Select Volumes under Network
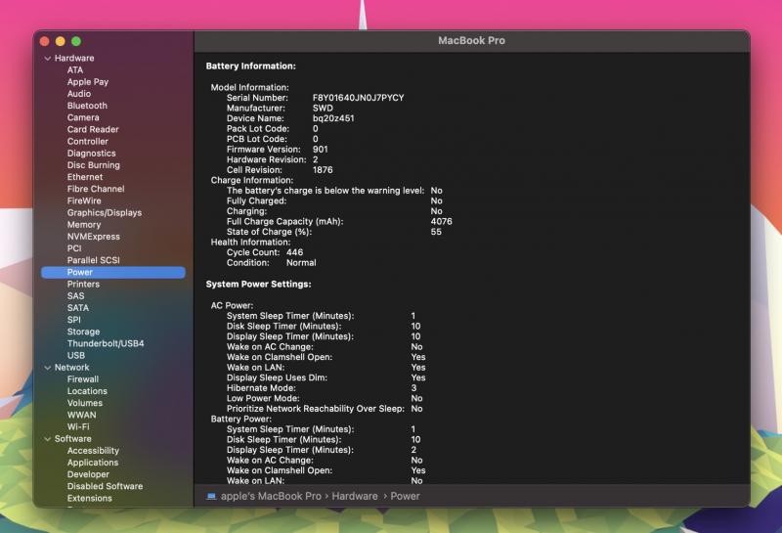This screenshot has height=533, width=782. 85,403
